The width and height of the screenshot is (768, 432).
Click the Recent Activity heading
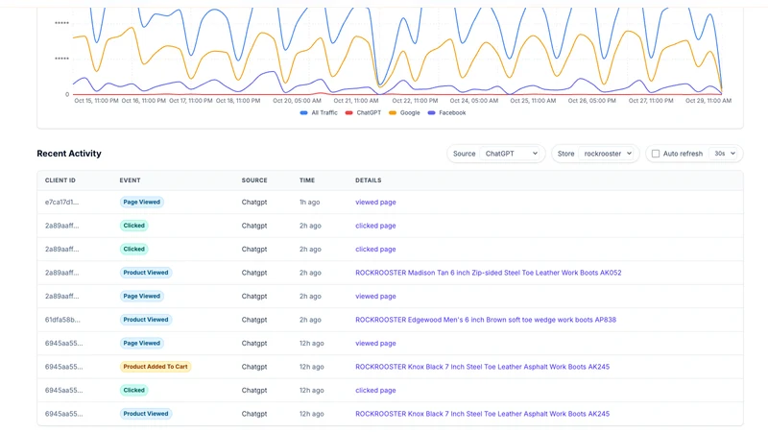point(69,154)
